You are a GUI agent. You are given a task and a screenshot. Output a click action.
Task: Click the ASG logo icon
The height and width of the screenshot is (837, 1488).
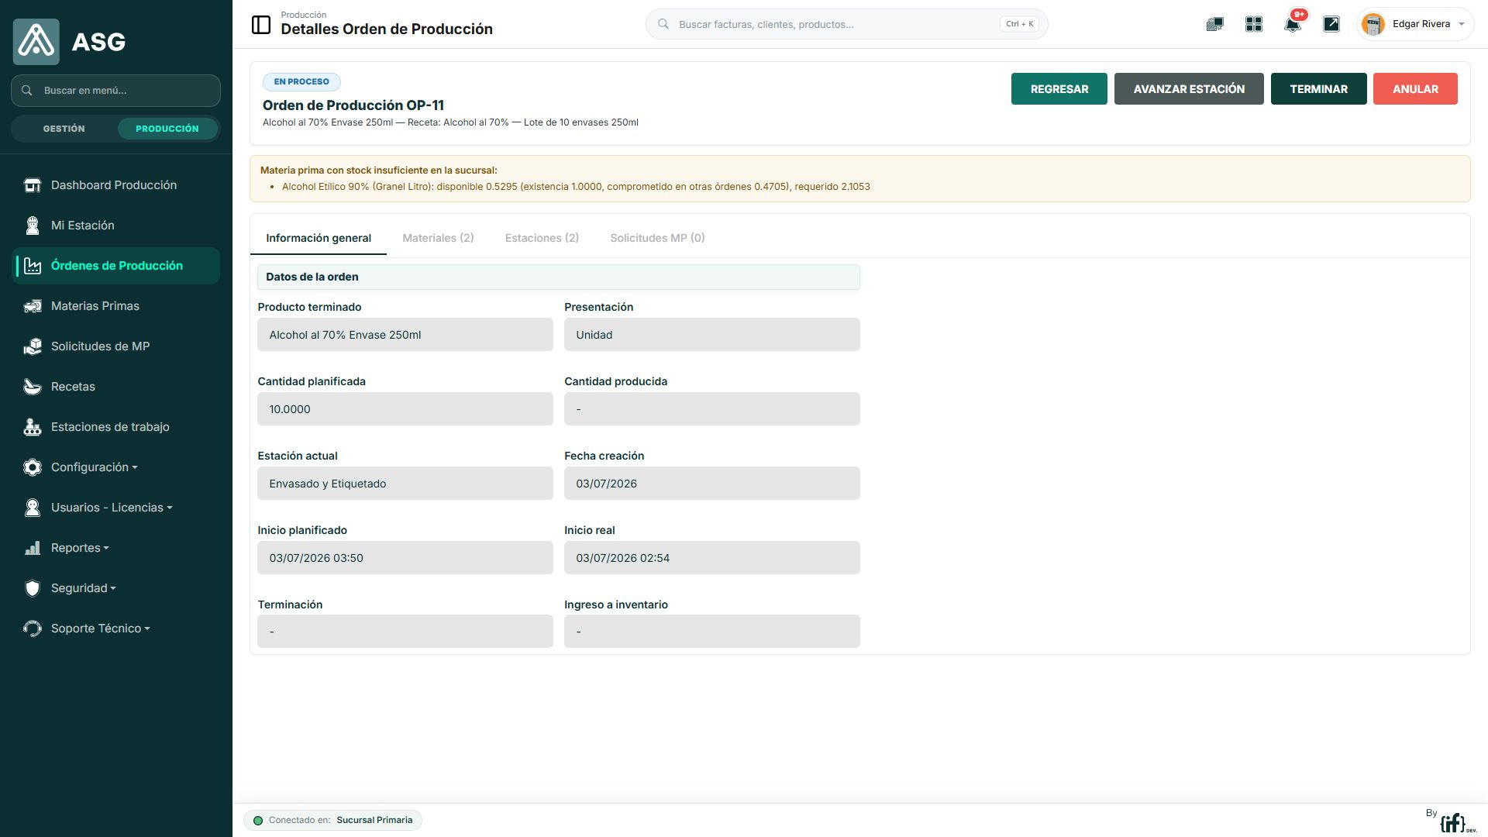pyautogui.click(x=36, y=42)
